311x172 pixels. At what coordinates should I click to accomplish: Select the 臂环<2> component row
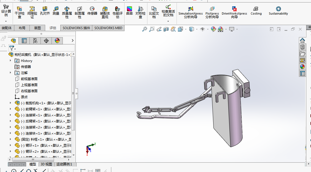coord(43,151)
